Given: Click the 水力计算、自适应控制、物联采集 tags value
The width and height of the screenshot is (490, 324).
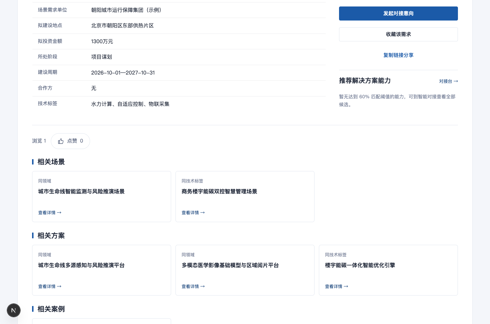Looking at the screenshot, I should (130, 104).
